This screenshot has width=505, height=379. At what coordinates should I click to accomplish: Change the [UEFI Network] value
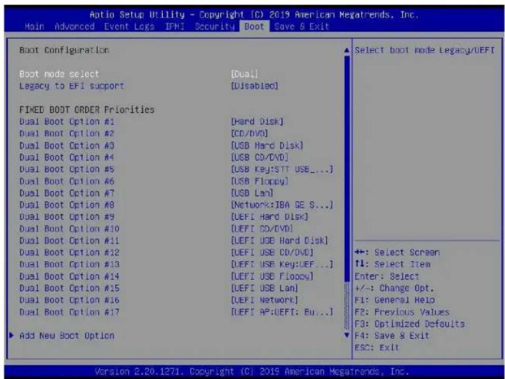coord(265,300)
